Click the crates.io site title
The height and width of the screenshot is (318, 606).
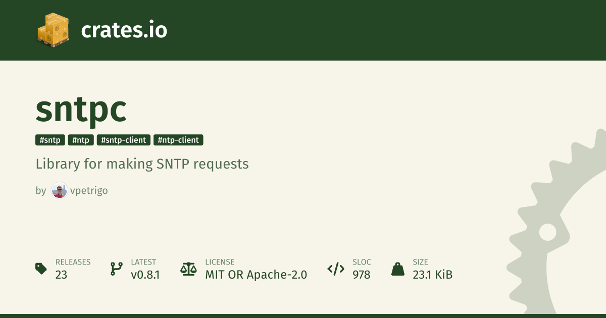point(124,30)
